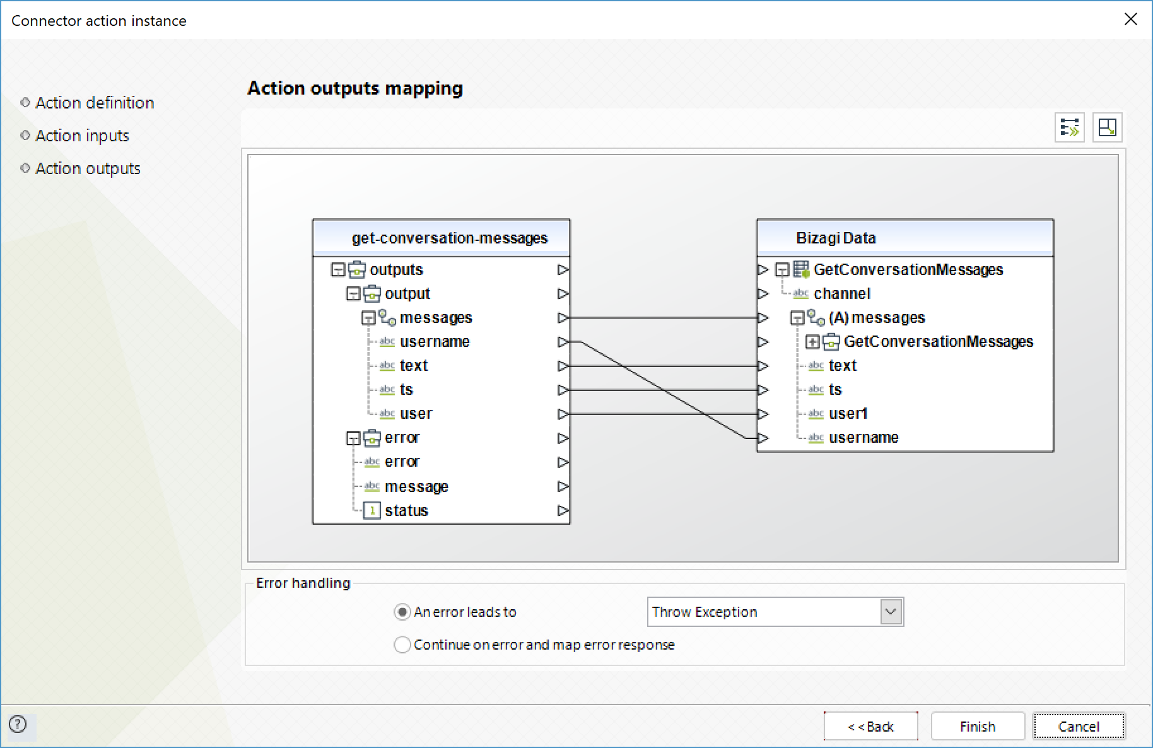Image resolution: width=1153 pixels, height=748 pixels.
Task: Go to Action inputs step
Action: pyautogui.click(x=82, y=136)
